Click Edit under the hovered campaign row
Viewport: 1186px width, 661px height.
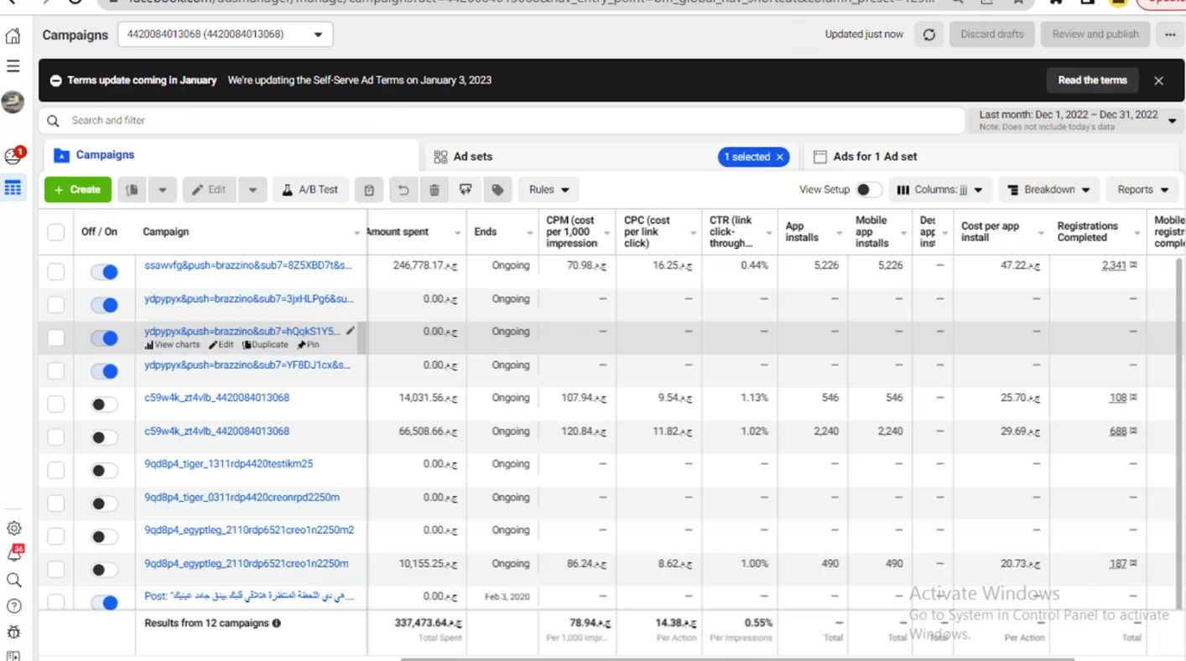click(221, 344)
